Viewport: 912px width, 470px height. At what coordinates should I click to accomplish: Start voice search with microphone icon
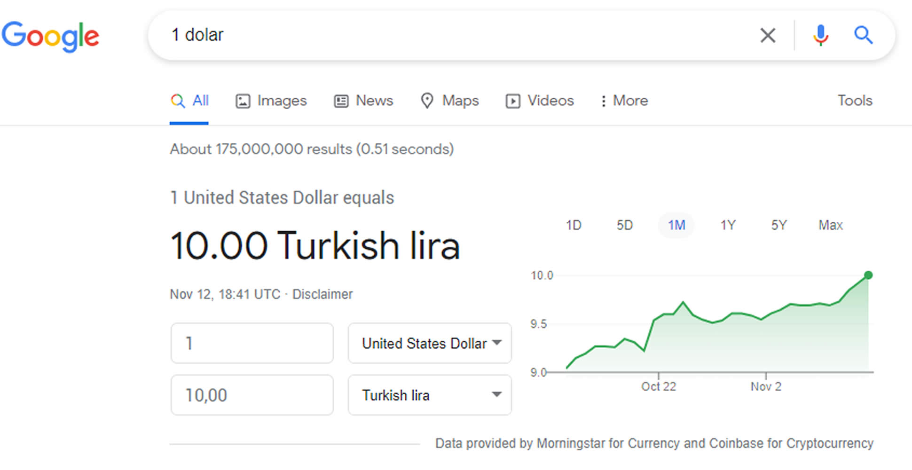tap(821, 35)
